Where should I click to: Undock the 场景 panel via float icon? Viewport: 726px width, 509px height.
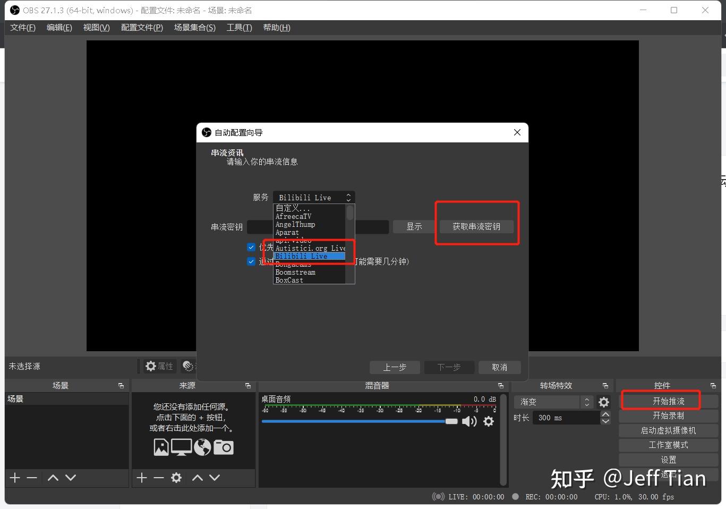coord(121,386)
